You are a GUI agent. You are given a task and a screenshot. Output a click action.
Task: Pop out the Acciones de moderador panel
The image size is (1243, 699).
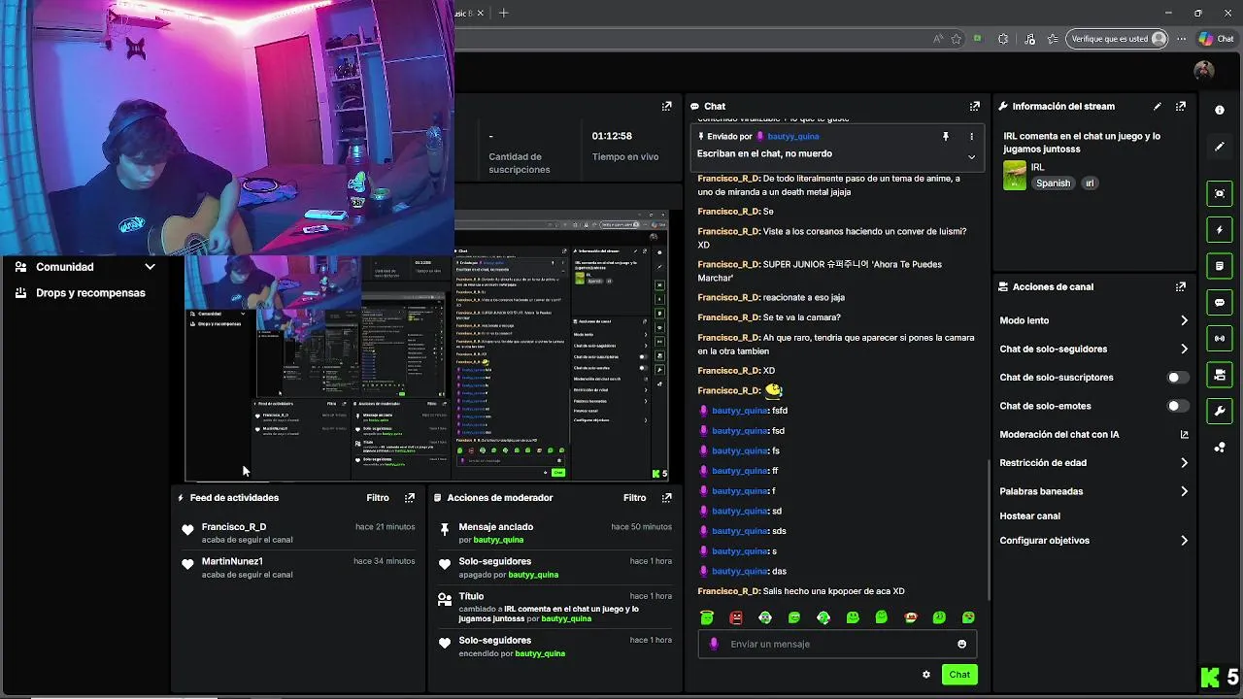(x=666, y=498)
